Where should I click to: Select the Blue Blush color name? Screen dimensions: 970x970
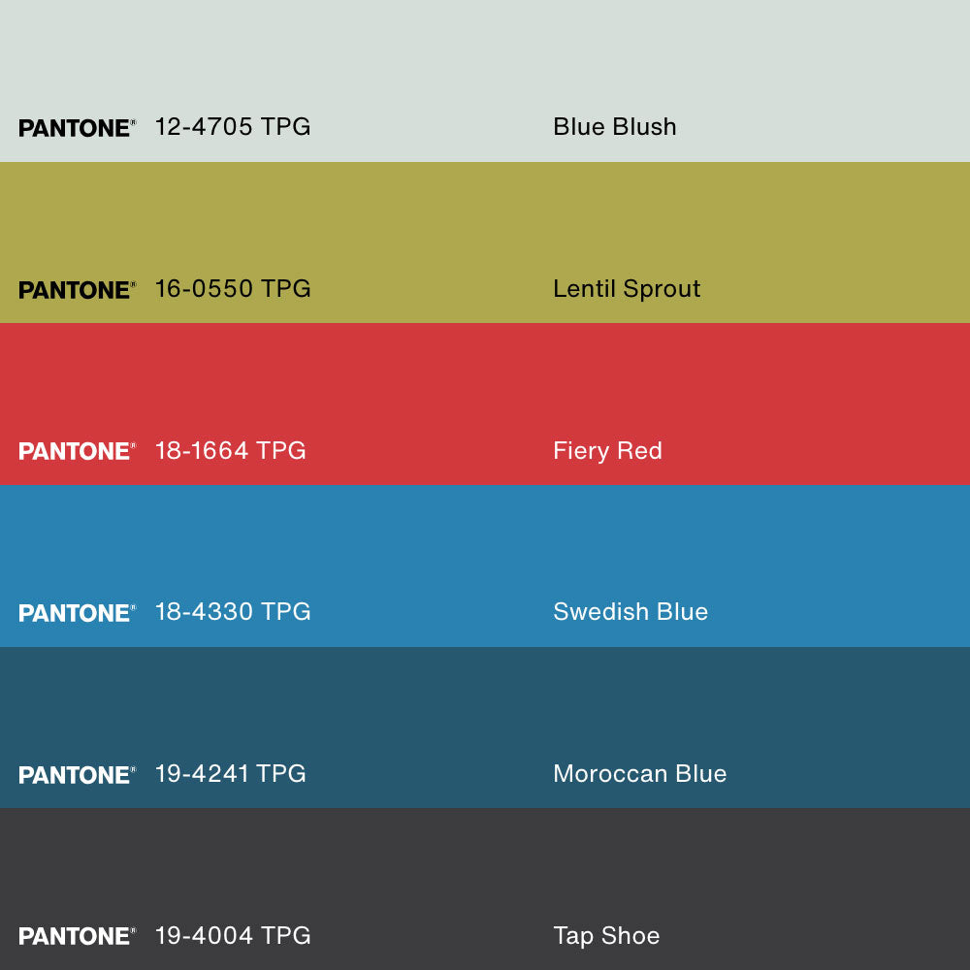click(614, 127)
